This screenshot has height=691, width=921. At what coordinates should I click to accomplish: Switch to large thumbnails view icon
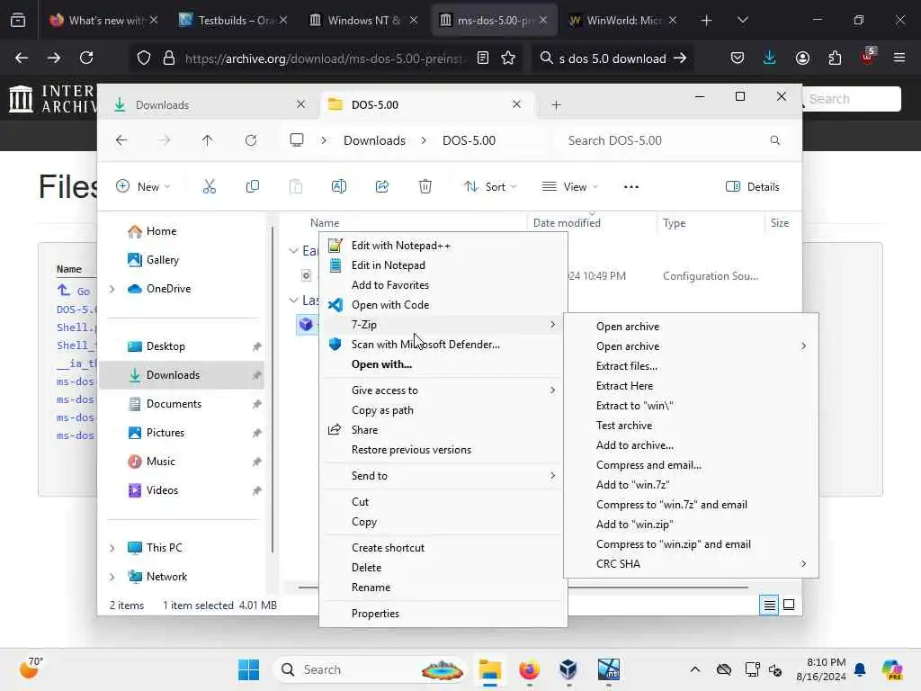(789, 605)
